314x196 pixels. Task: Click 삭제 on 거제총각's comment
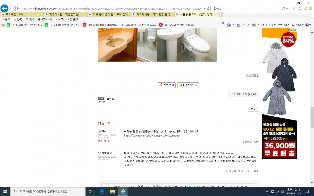point(256,171)
